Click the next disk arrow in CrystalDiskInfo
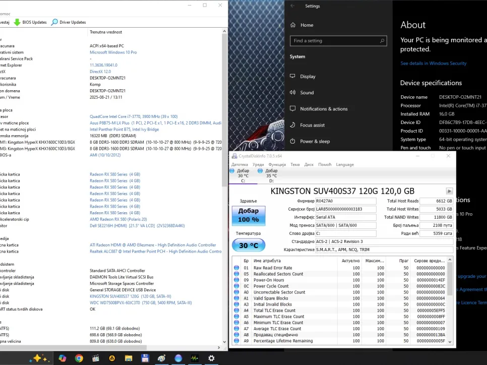The image size is (487, 365). click(449, 191)
